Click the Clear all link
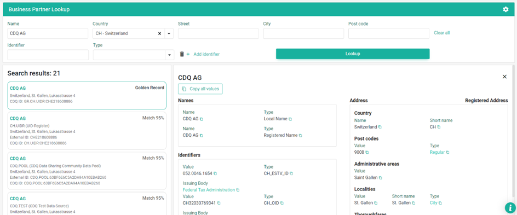Viewport: 517px width, 215px height. click(x=441, y=33)
